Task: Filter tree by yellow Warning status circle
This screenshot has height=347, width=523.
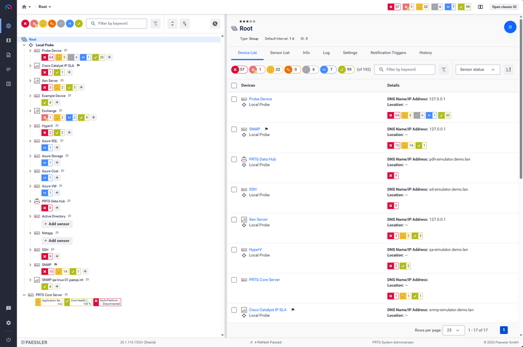Action: [43, 24]
